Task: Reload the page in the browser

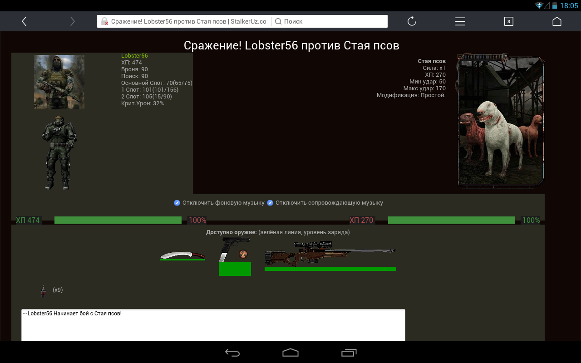Action: coord(412,21)
